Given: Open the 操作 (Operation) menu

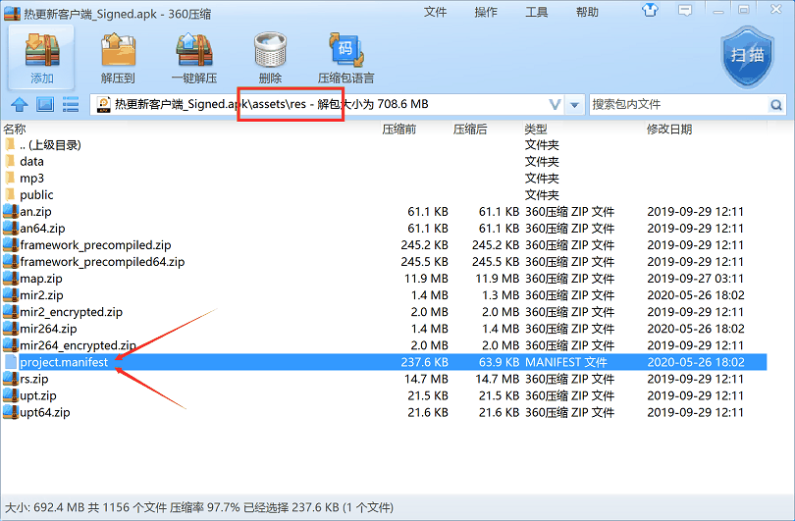Looking at the screenshot, I should click(486, 12).
